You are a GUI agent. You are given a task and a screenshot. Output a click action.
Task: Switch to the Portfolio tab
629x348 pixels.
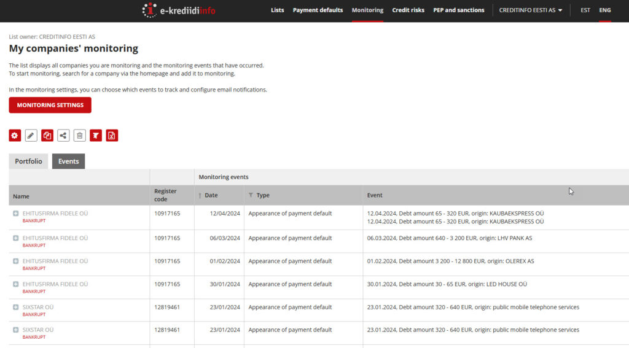[28, 161]
